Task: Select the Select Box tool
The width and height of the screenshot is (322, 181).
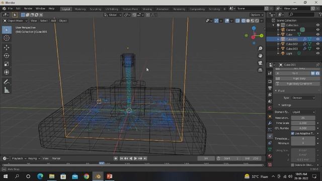Action: [7, 30]
